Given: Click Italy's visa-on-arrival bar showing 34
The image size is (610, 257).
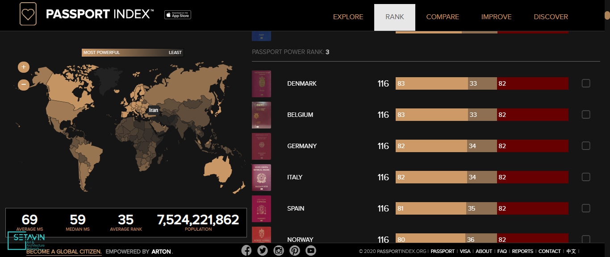Looking at the screenshot, I should 482,177.
